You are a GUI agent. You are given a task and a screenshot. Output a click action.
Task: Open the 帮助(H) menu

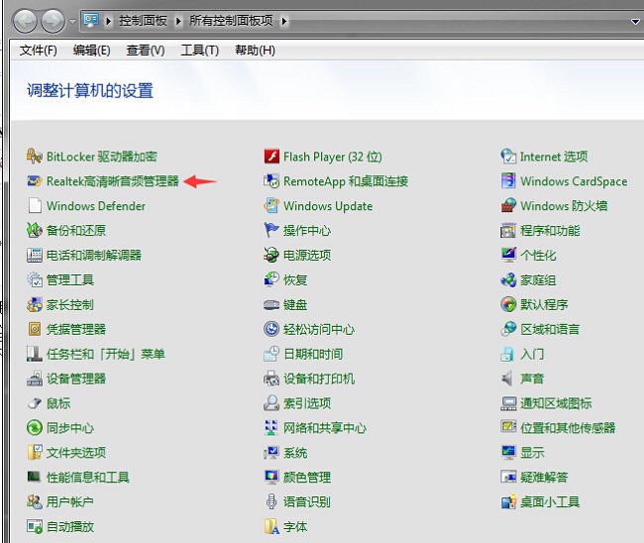(x=255, y=51)
